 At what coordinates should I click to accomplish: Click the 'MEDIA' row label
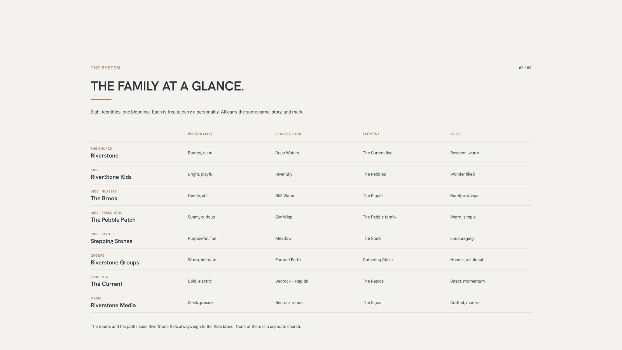(96, 298)
